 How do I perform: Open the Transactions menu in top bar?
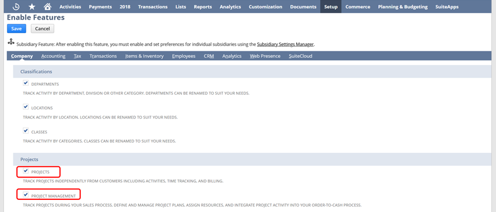[153, 7]
